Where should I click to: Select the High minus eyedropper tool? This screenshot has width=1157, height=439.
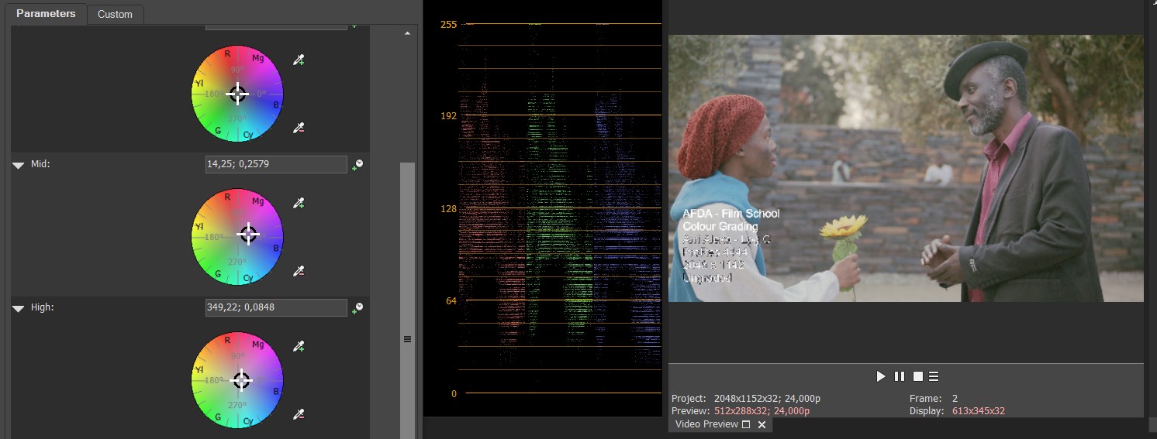point(299,414)
